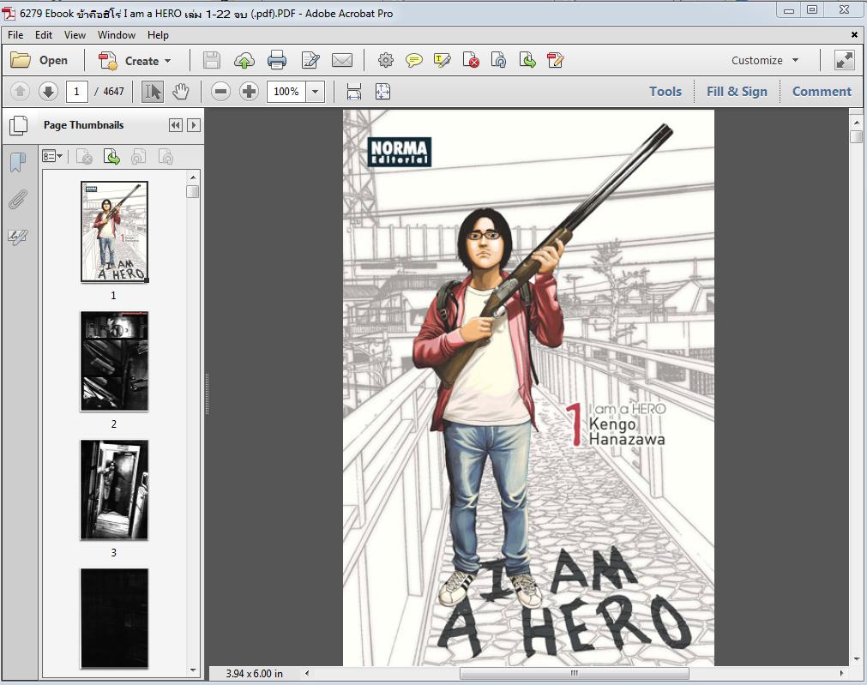Send file by email envelope icon
Viewport: 867px width, 685px height.
pos(342,60)
